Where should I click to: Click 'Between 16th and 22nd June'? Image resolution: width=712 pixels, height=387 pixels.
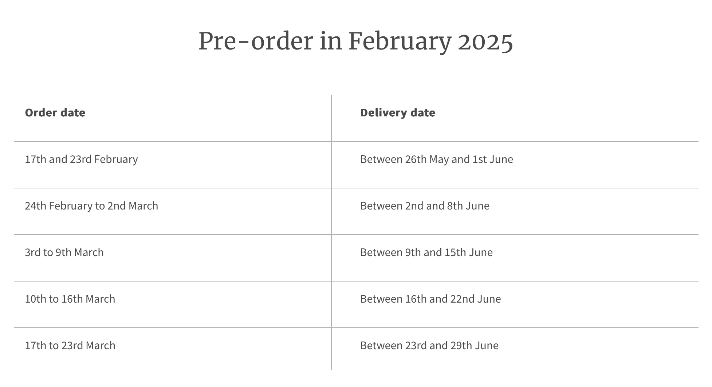point(430,299)
